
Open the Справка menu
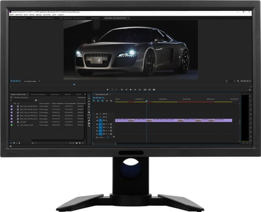click(61, 15)
